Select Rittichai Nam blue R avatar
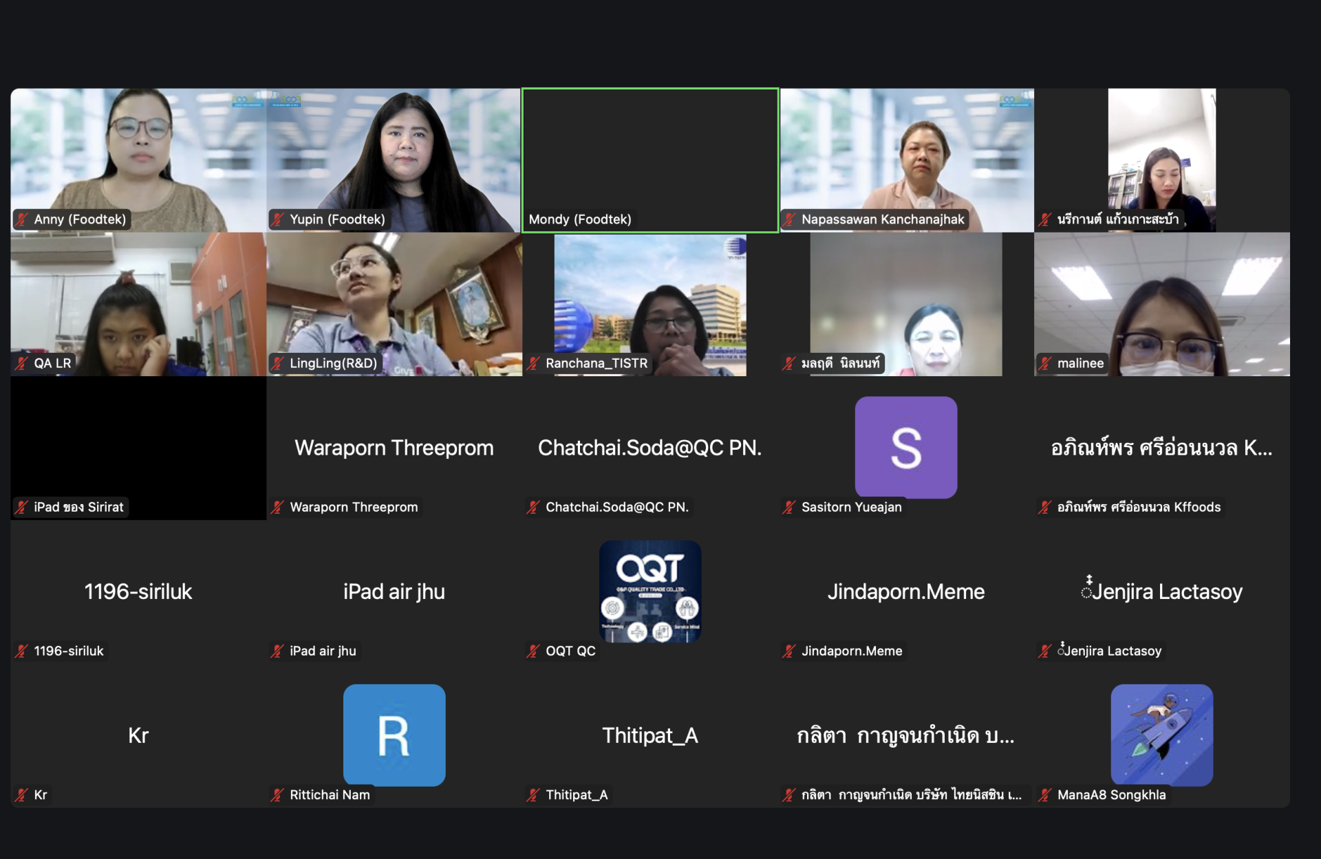The width and height of the screenshot is (1321, 859). [394, 735]
